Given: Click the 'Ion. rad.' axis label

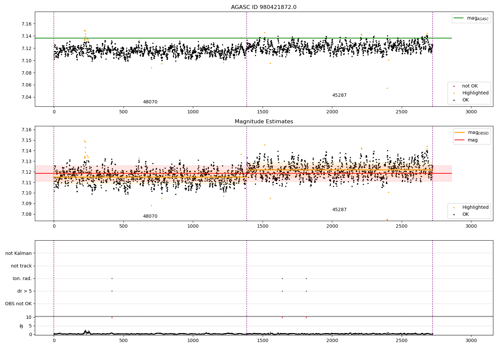Looking at the screenshot, I should click(x=22, y=278).
